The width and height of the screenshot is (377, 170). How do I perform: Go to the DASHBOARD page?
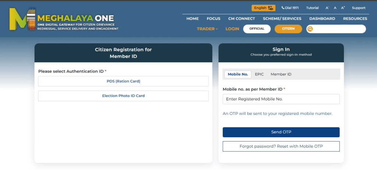[x=322, y=18]
